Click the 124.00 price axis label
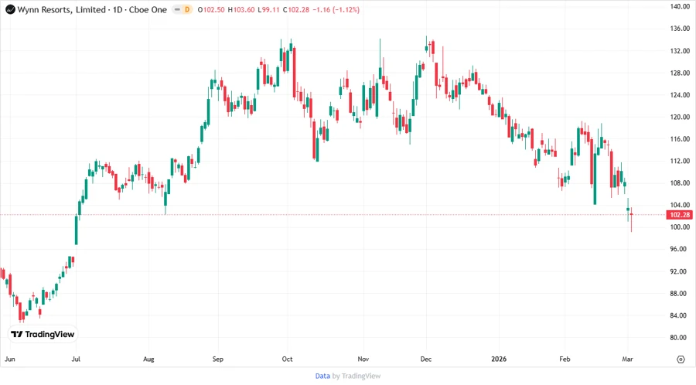This screenshot has height=385, width=696. click(x=680, y=95)
